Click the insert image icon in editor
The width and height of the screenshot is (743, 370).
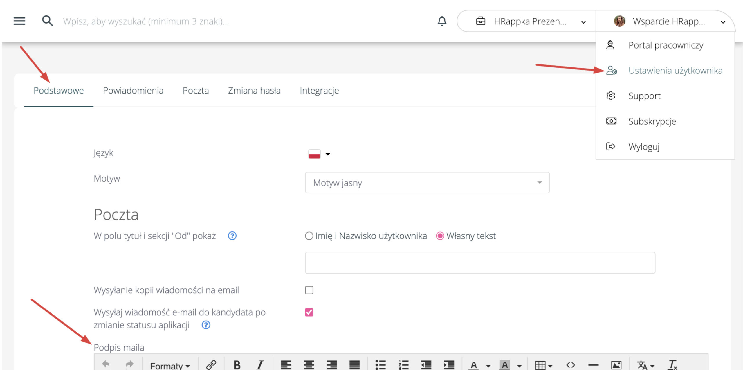click(x=616, y=365)
